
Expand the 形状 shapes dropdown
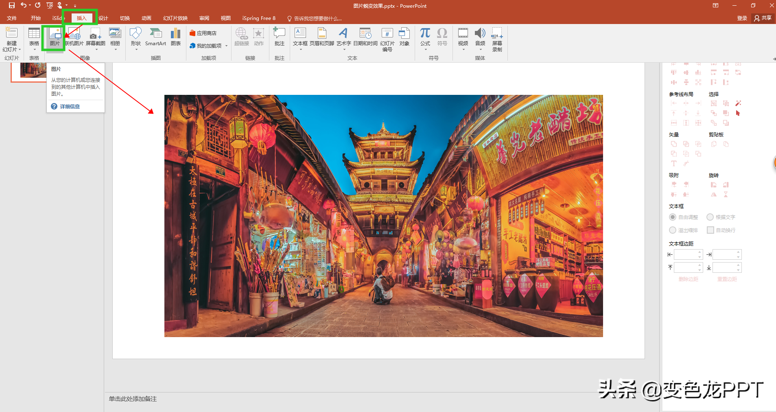tap(136, 50)
